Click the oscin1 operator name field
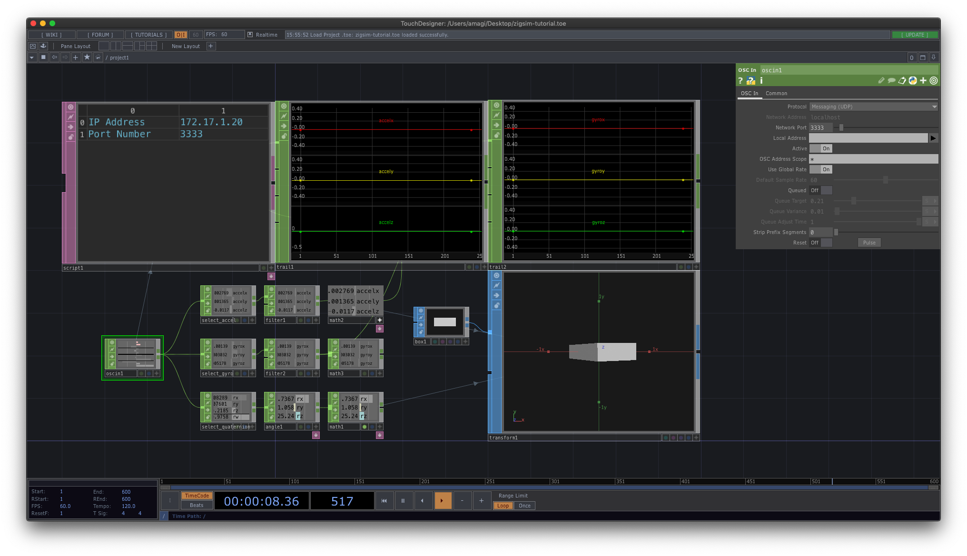The height and width of the screenshot is (556, 967). (x=849, y=70)
